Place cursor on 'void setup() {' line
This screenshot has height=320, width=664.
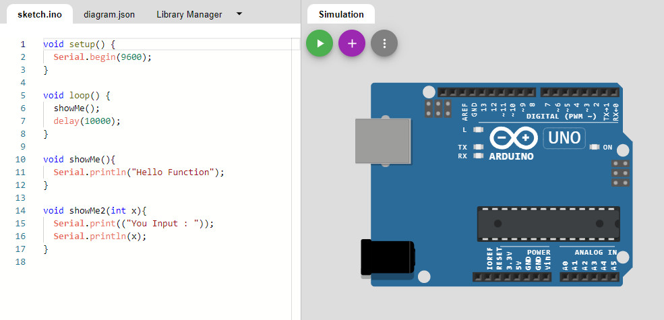tap(79, 44)
